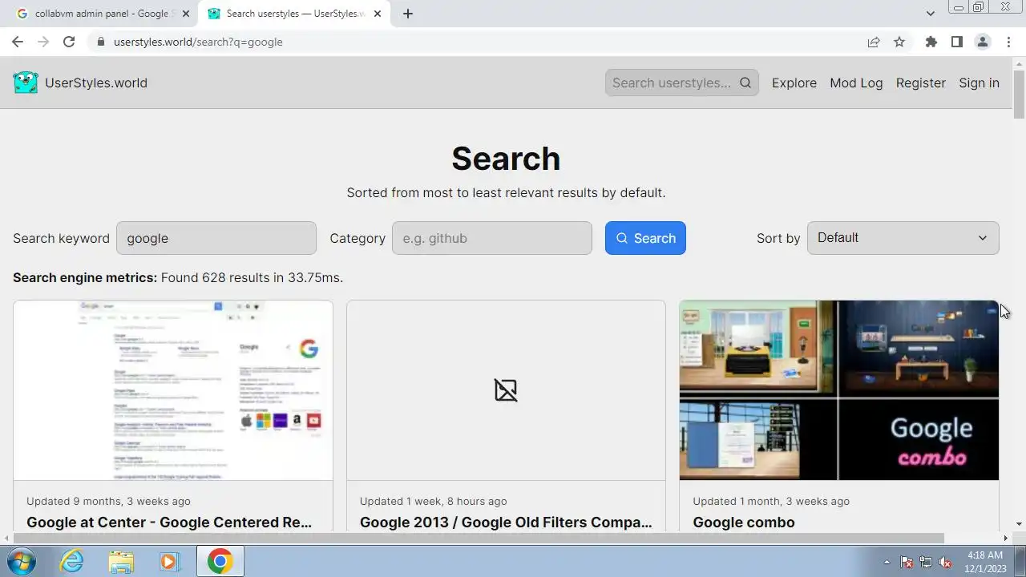Switch to Search userstyles tab
1026x577 pixels.
pos(293,14)
